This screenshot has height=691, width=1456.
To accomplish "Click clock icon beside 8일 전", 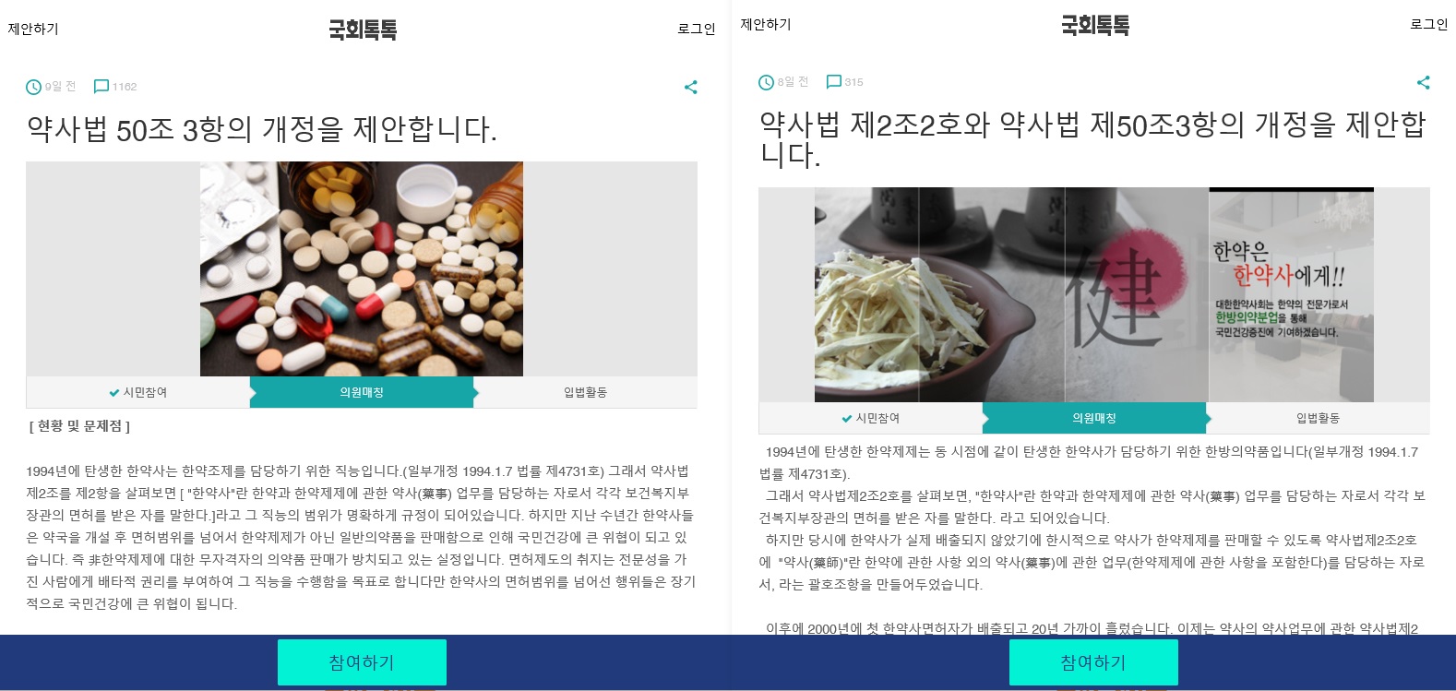I will [x=767, y=82].
